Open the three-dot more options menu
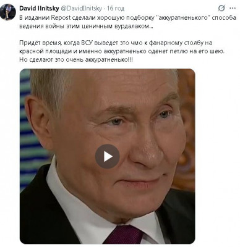 233,9
